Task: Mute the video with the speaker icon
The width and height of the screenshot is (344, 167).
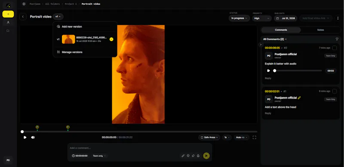Action: click(33, 137)
